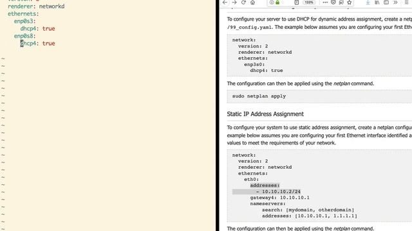Click 'enp0s3:' line in terminal editor

click(x=24, y=21)
